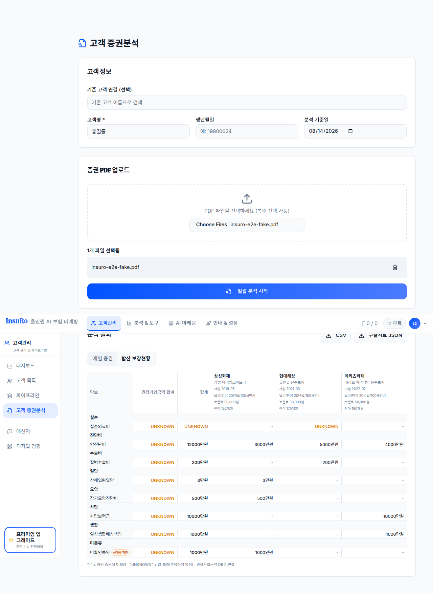Viewport: 433px width, 594px height.
Task: Open the 분석 & 도구 navigation tab
Action: click(143, 323)
